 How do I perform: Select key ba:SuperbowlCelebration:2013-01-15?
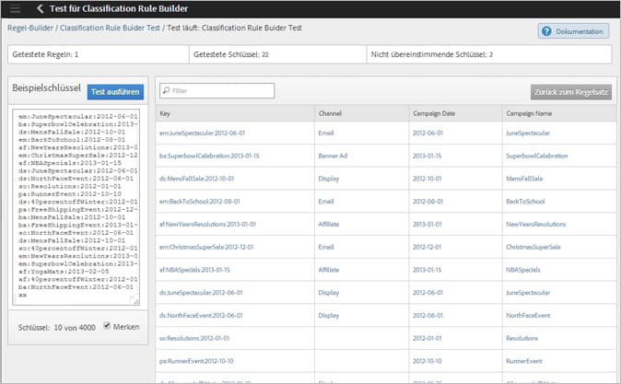click(x=209, y=156)
